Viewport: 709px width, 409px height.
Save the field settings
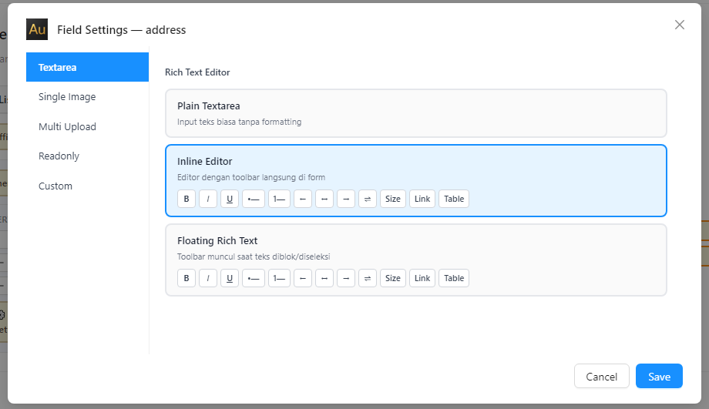[659, 376]
